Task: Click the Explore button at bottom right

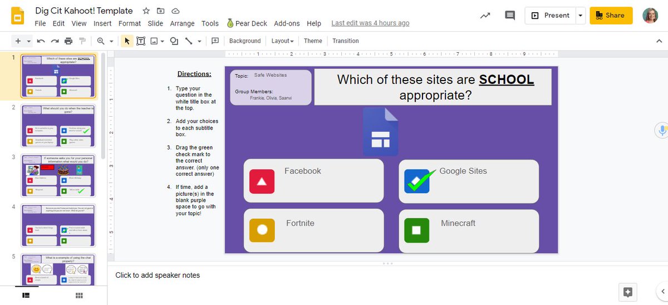Action: click(x=628, y=292)
